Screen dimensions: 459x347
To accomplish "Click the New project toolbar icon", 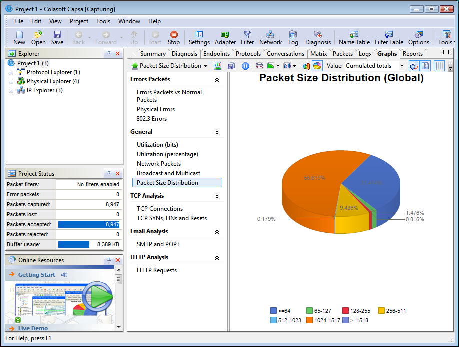I will pos(19,38).
